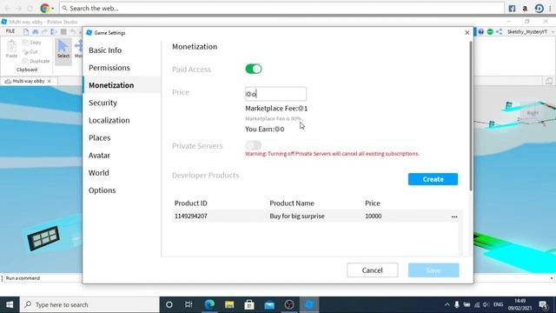Click the Duplicate icon in Clipboard group
The image size is (556, 313).
coord(25,61)
